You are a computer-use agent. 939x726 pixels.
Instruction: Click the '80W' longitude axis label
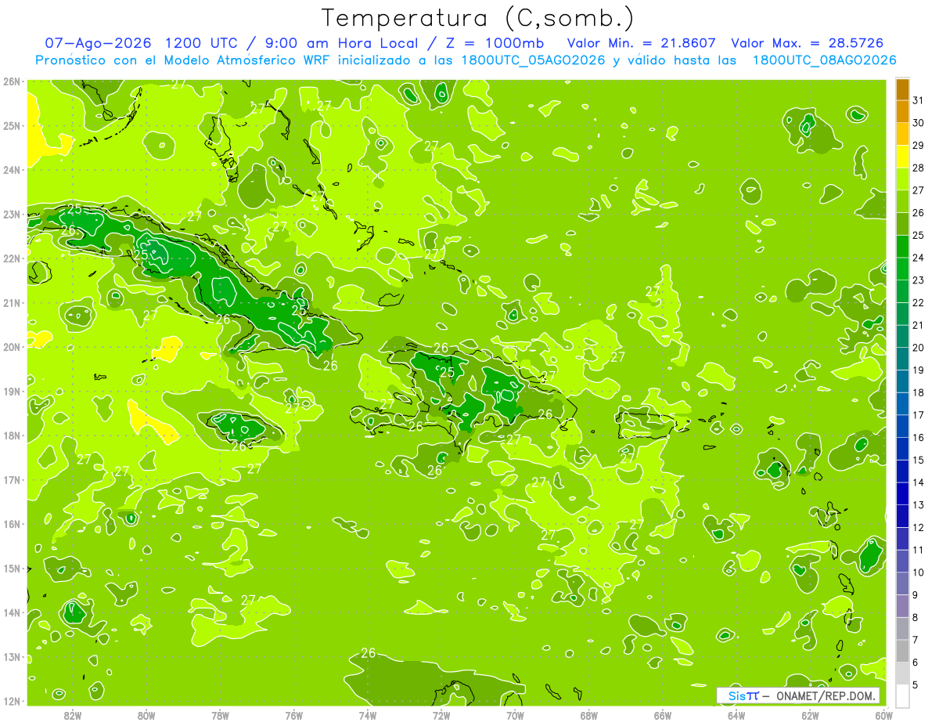click(146, 716)
